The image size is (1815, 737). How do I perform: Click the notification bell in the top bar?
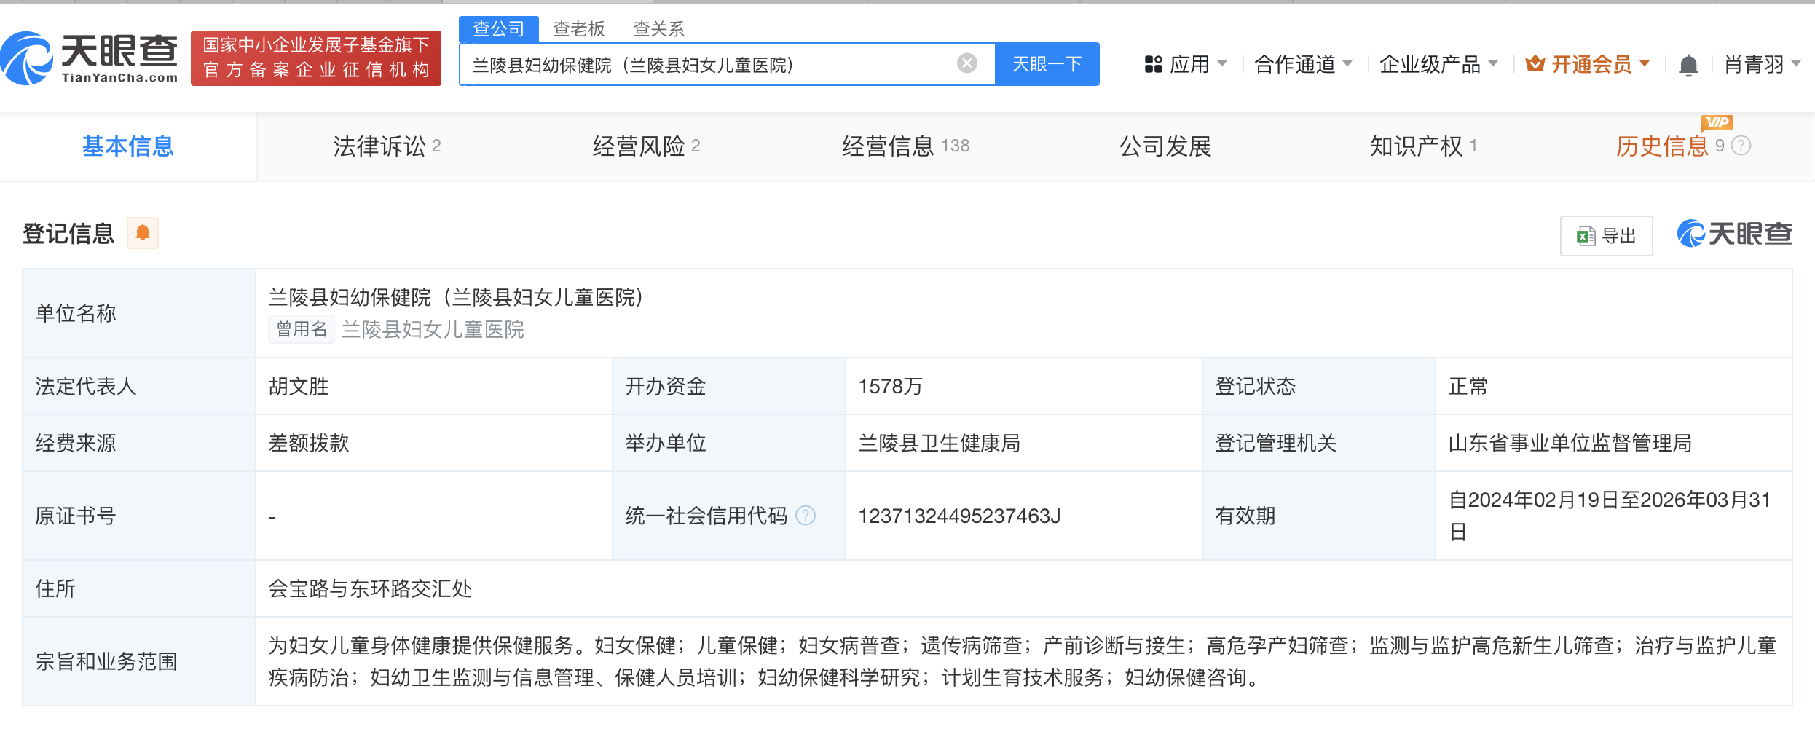pyautogui.click(x=1688, y=64)
